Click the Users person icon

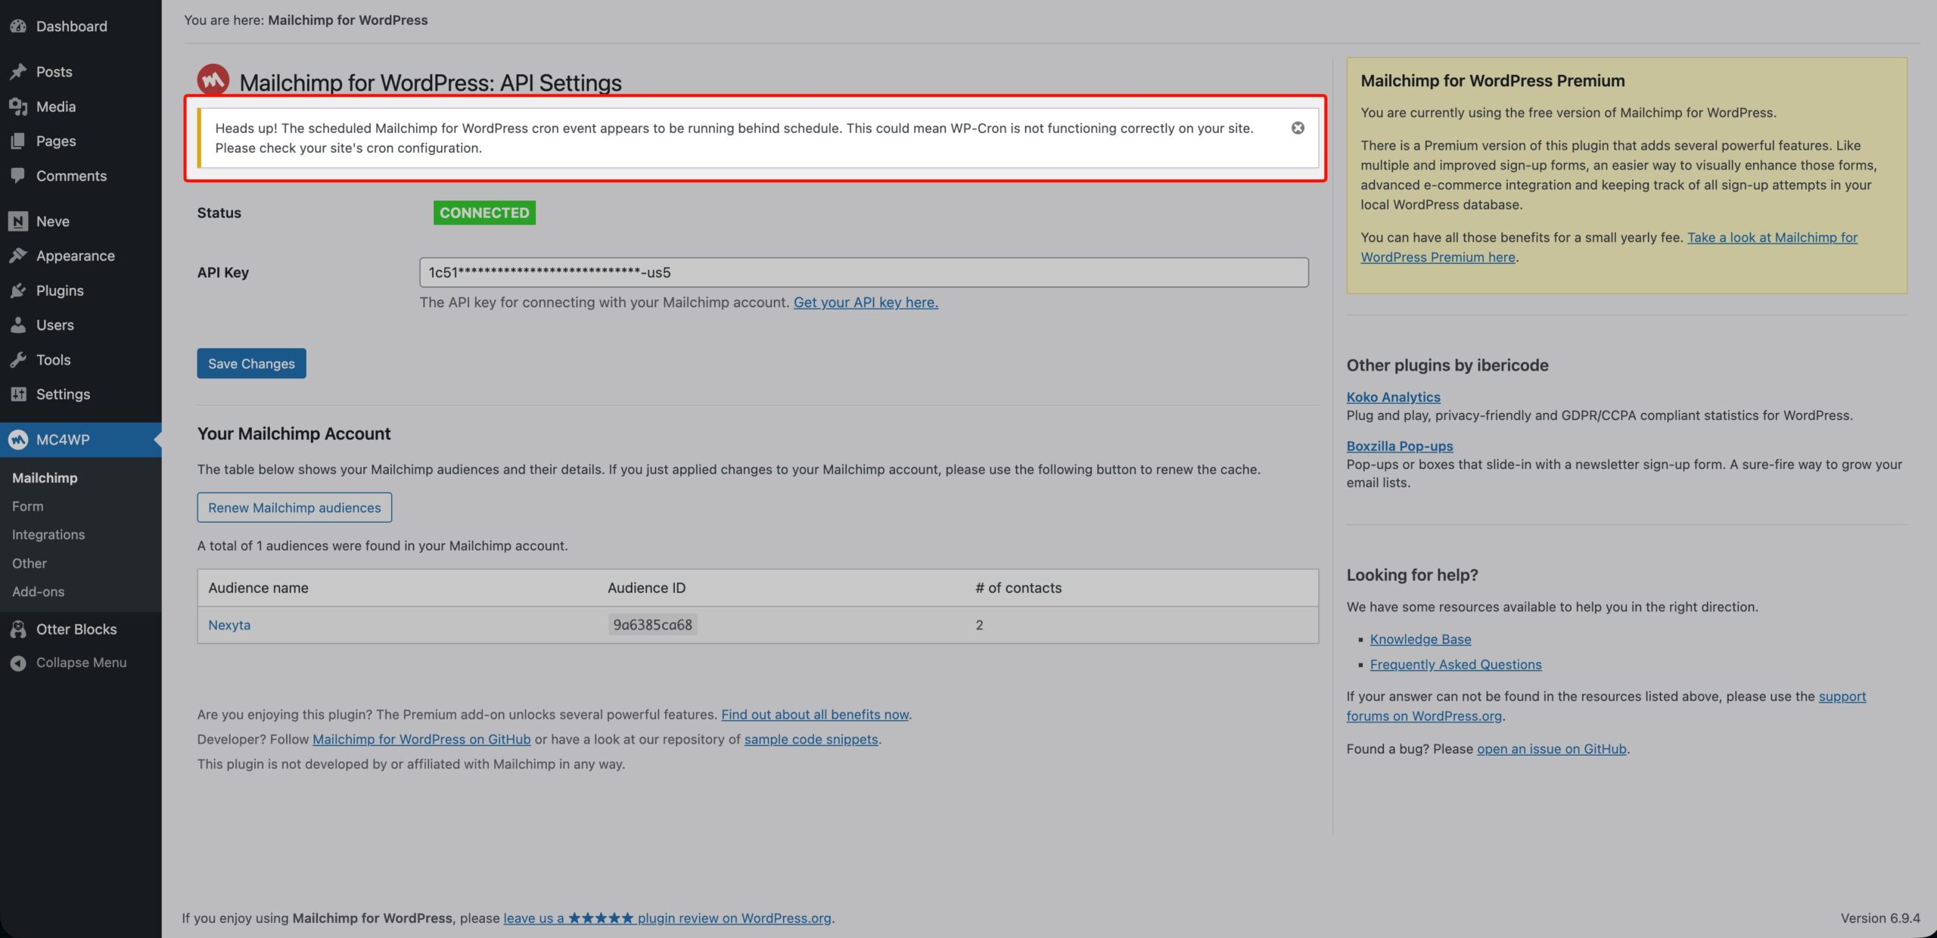[x=18, y=325]
